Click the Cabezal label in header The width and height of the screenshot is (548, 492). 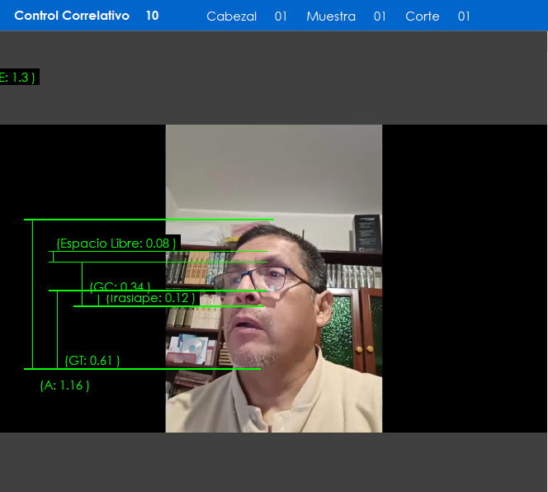[231, 17]
